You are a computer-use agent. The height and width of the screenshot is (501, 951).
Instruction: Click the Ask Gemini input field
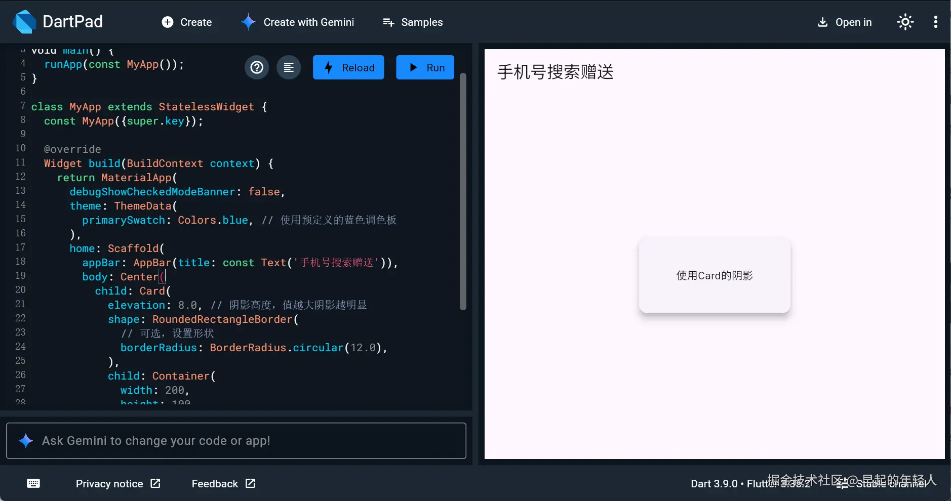click(235, 440)
